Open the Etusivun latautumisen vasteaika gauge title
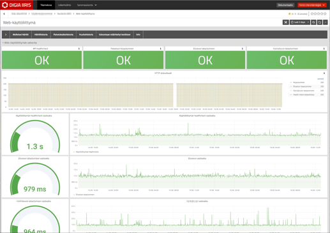This screenshot has width=330, height=233. [x=34, y=158]
